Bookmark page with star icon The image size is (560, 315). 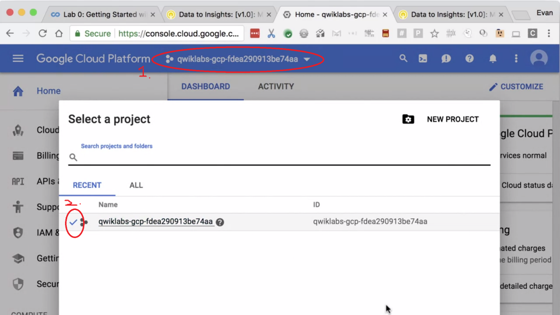434,33
